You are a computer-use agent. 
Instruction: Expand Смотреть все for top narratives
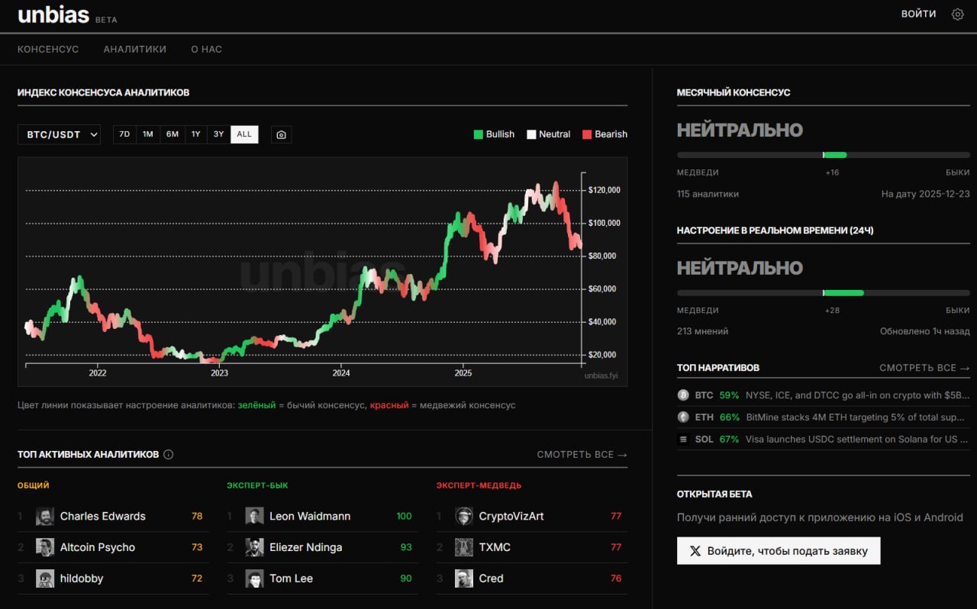pyautogui.click(x=924, y=368)
